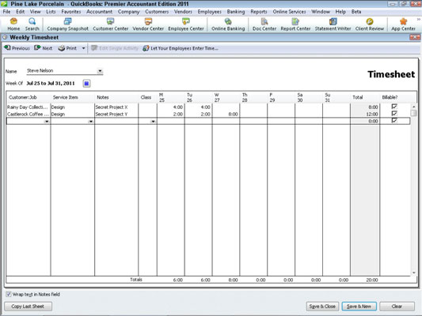Toggle Wrap text in Notes field checkbox
The width and height of the screenshot is (422, 316).
coord(9,294)
